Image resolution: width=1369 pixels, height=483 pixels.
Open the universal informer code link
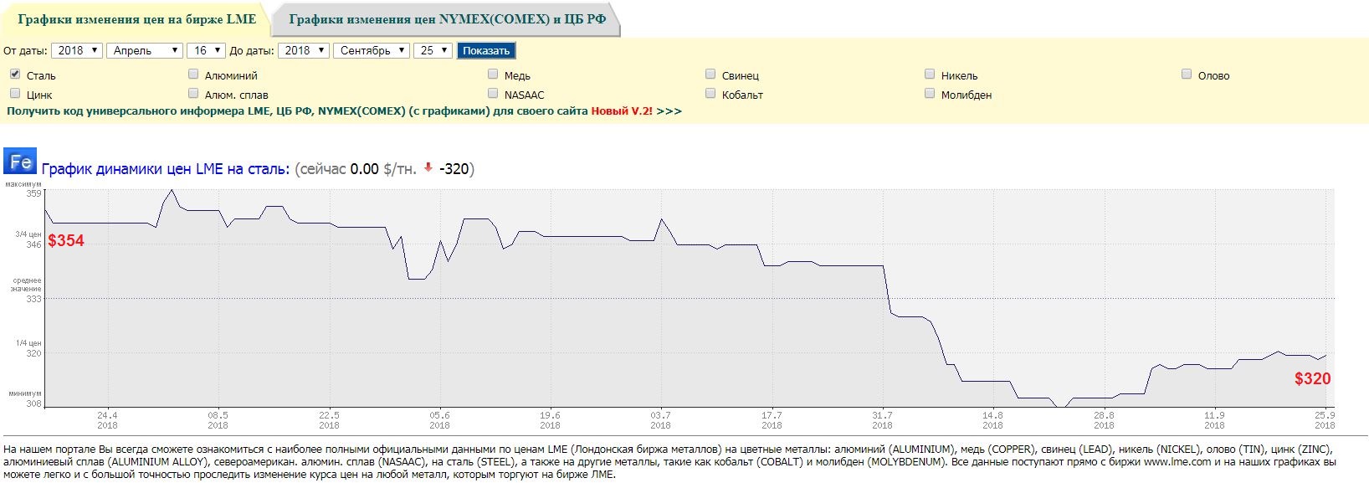click(344, 110)
